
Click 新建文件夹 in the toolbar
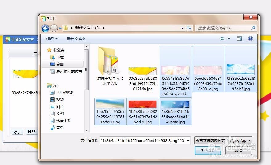tap(76, 39)
